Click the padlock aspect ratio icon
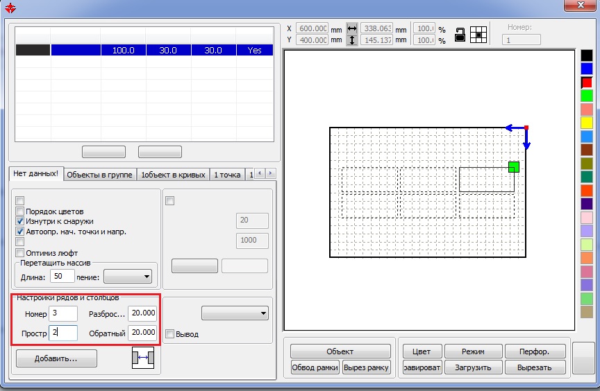 tap(460, 35)
